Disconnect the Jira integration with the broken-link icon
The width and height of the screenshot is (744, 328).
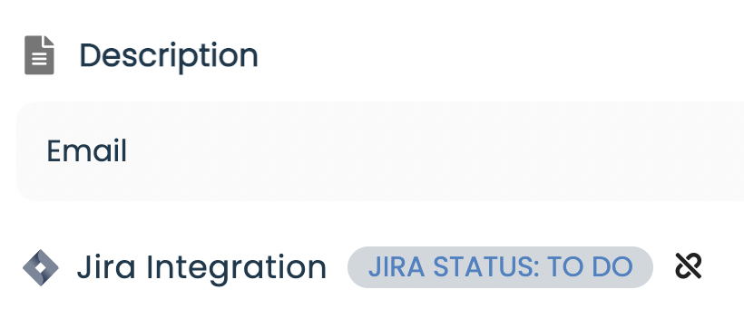click(689, 265)
